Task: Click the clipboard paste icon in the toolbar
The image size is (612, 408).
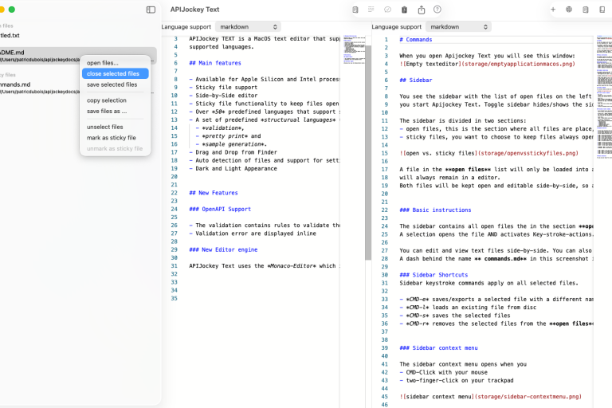Action: pyautogui.click(x=405, y=10)
